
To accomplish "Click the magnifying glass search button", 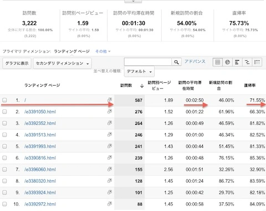I will click(x=176, y=62).
